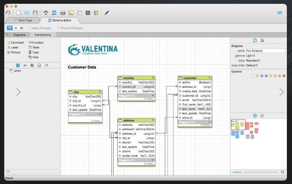Click the connection plug icon
This screenshot has width=292, height=184.
coord(107,13)
